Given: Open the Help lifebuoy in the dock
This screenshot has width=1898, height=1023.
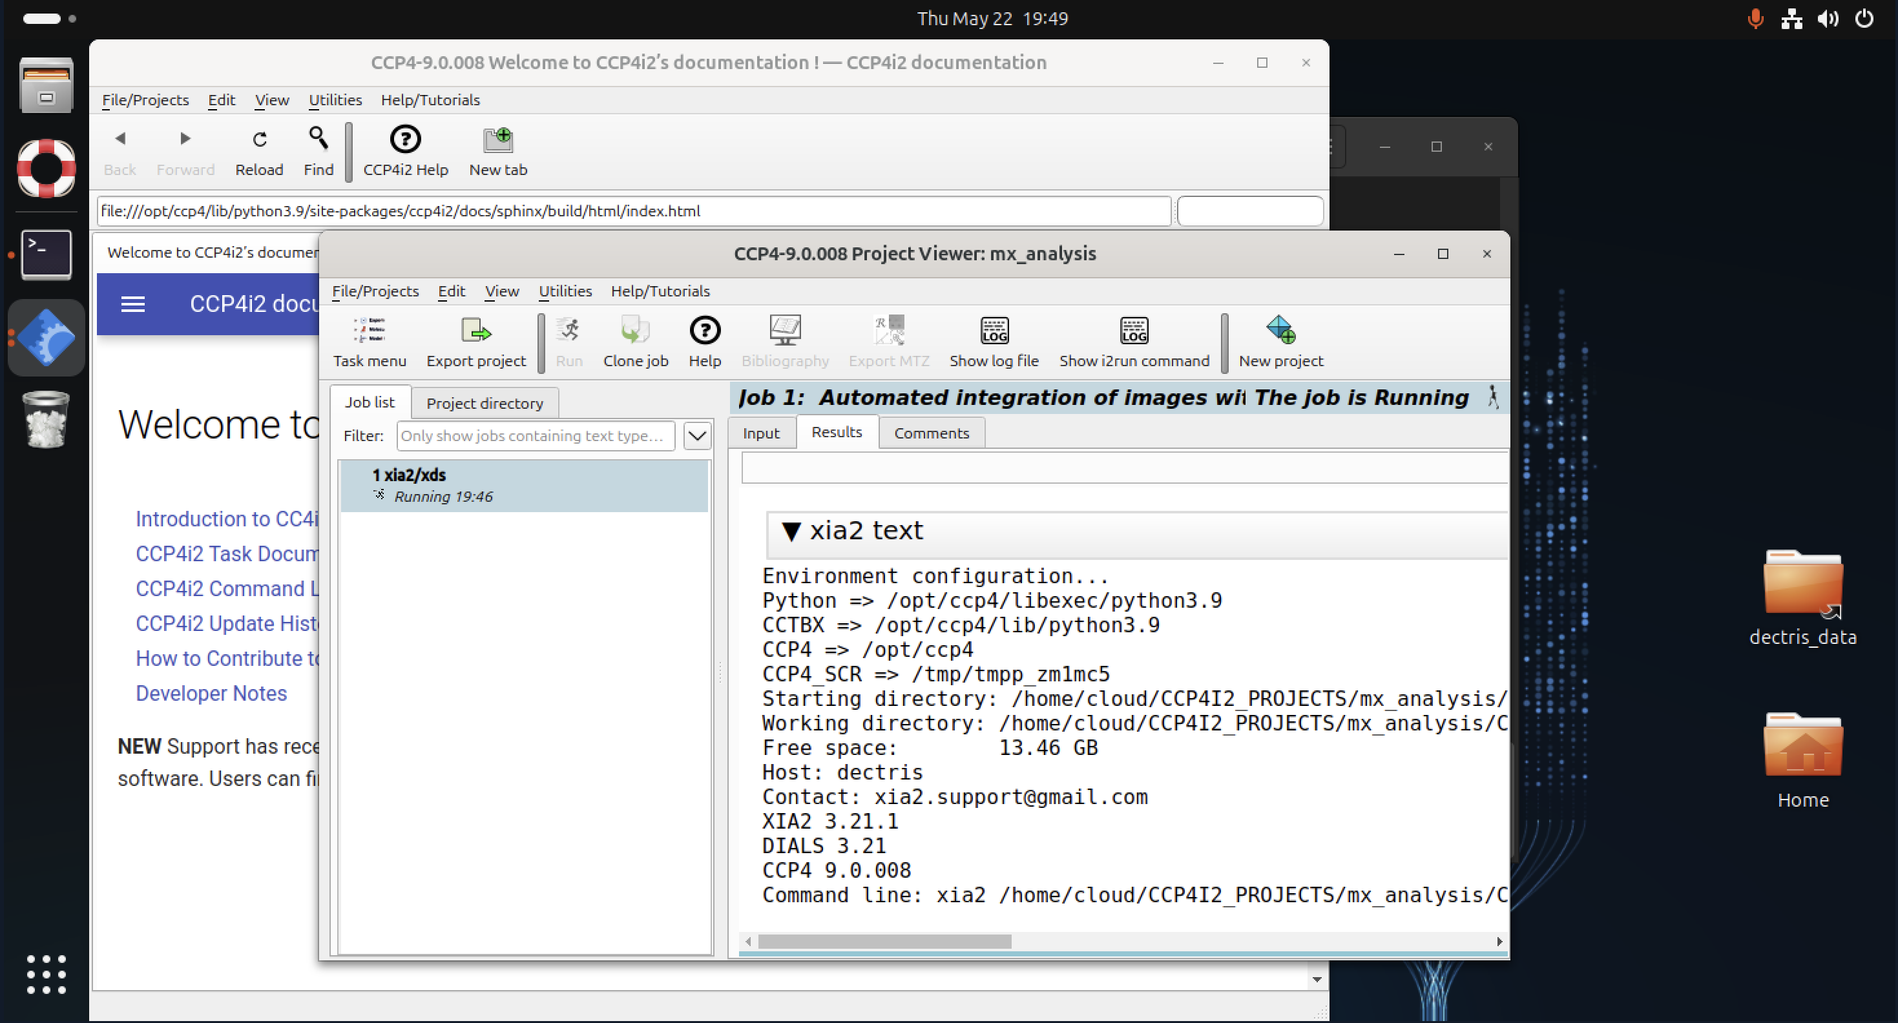Looking at the screenshot, I should click(x=47, y=169).
